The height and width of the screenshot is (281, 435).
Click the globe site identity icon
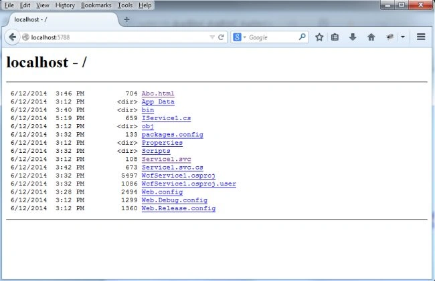[x=25, y=37]
